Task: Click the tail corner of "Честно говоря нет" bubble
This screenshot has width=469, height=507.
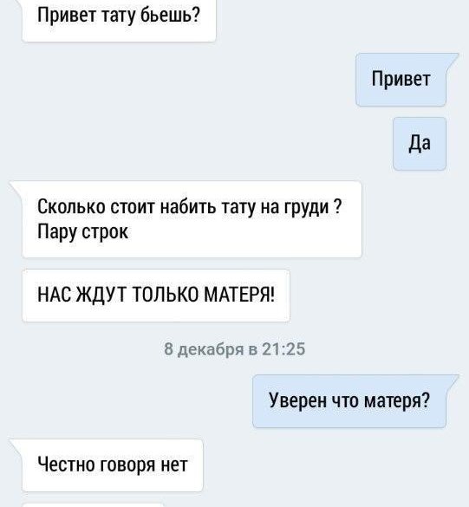Action: pos(16,445)
